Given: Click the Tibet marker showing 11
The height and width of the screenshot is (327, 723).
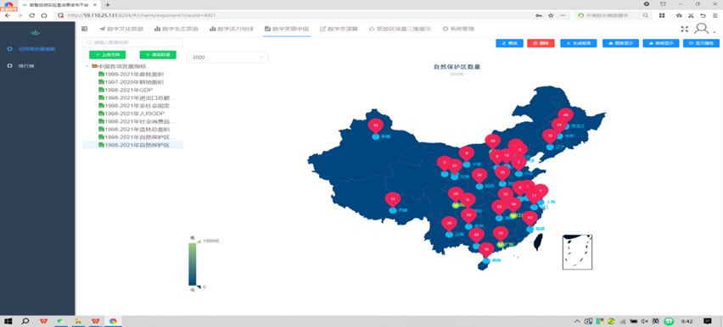Looking at the screenshot, I should pos(393,199).
